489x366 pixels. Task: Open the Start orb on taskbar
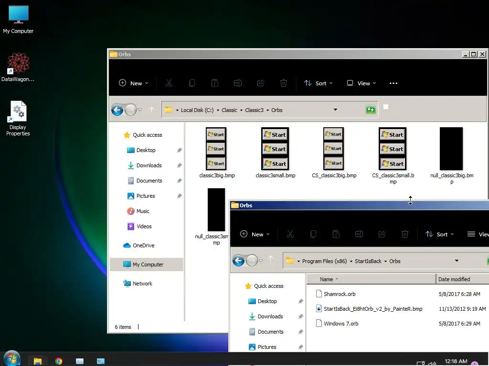click(x=12, y=358)
